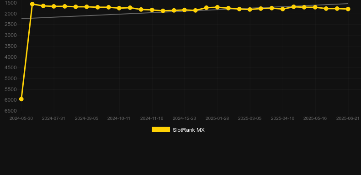Click the data point above 2024-11-16
Screen dimensions: 361x175
[152, 10]
